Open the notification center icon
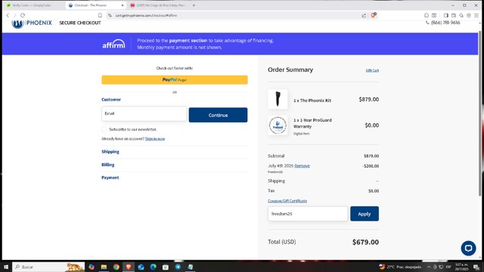 pyautogui.click(x=476, y=267)
